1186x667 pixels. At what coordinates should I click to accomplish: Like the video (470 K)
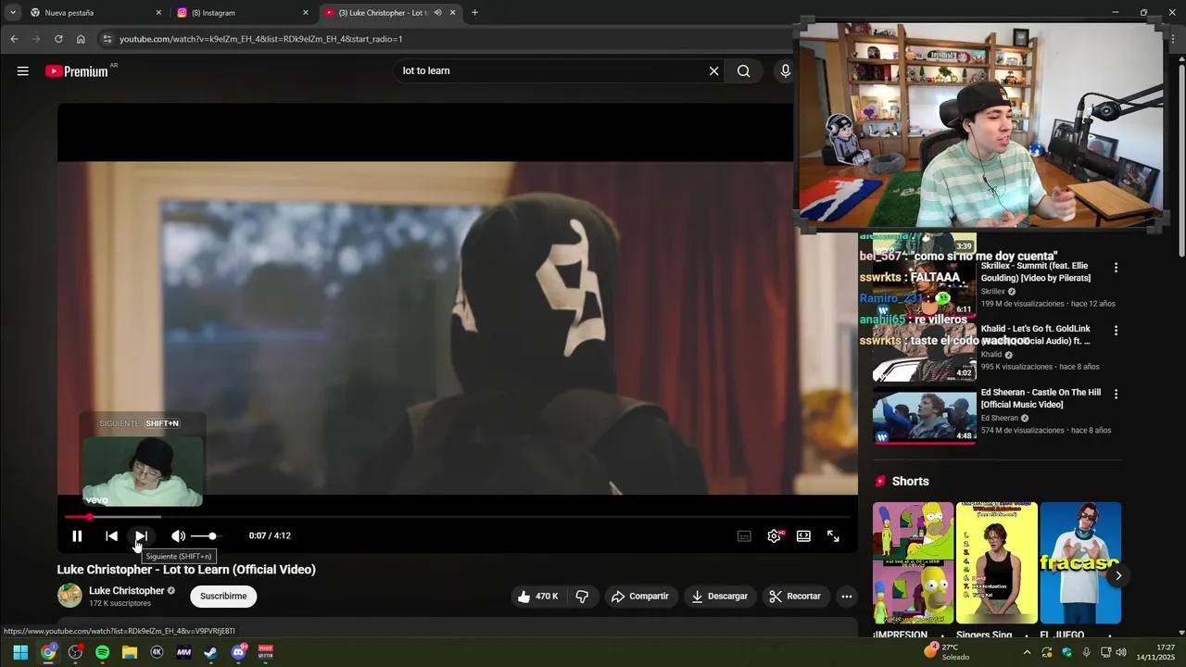[x=538, y=597]
